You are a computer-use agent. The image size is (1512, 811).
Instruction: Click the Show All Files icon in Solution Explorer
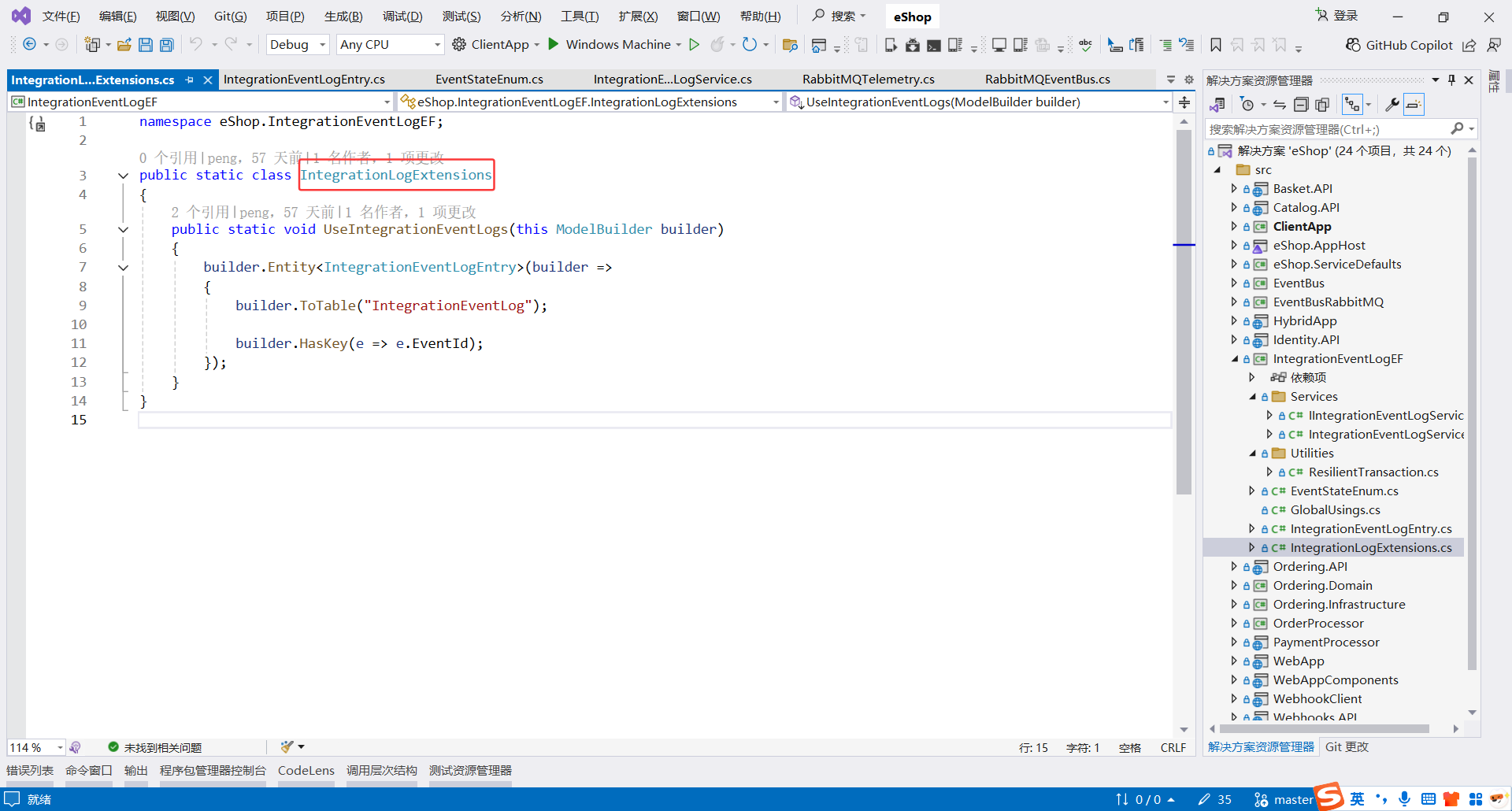tap(1322, 105)
